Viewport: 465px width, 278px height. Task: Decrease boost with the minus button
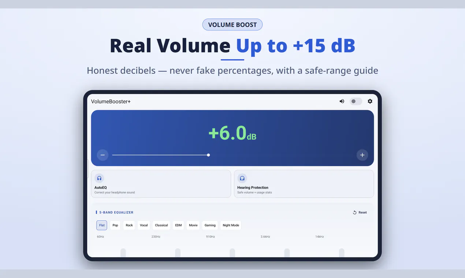click(x=103, y=155)
